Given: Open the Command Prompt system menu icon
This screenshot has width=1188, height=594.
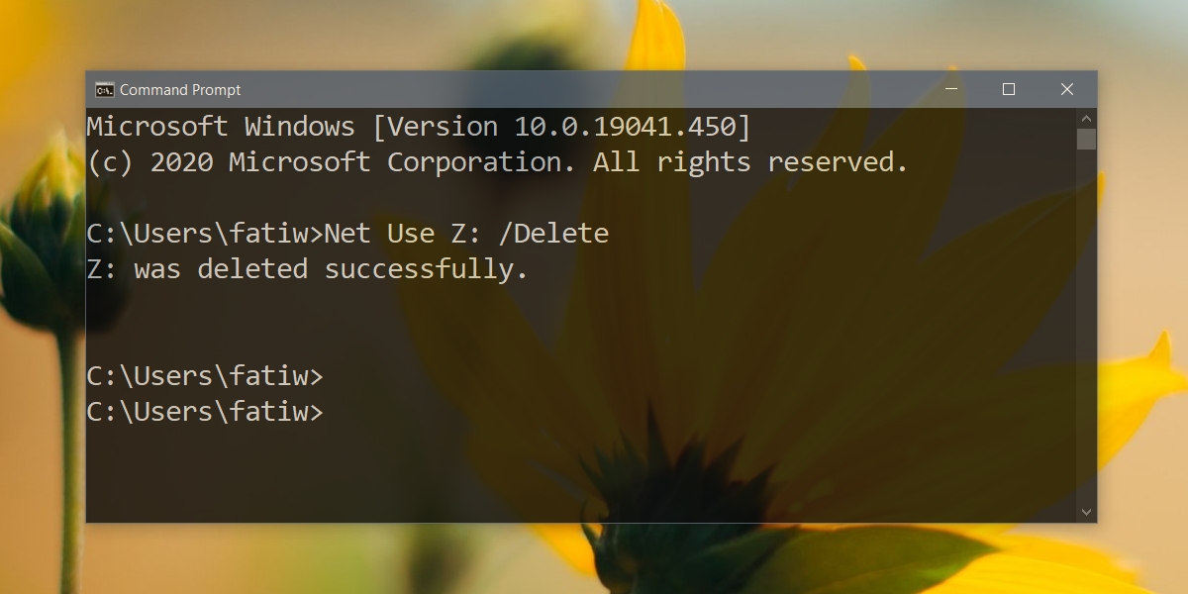Looking at the screenshot, I should pyautogui.click(x=104, y=90).
